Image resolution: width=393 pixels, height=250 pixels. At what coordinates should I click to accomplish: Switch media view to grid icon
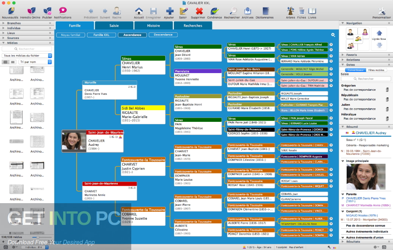point(6,62)
